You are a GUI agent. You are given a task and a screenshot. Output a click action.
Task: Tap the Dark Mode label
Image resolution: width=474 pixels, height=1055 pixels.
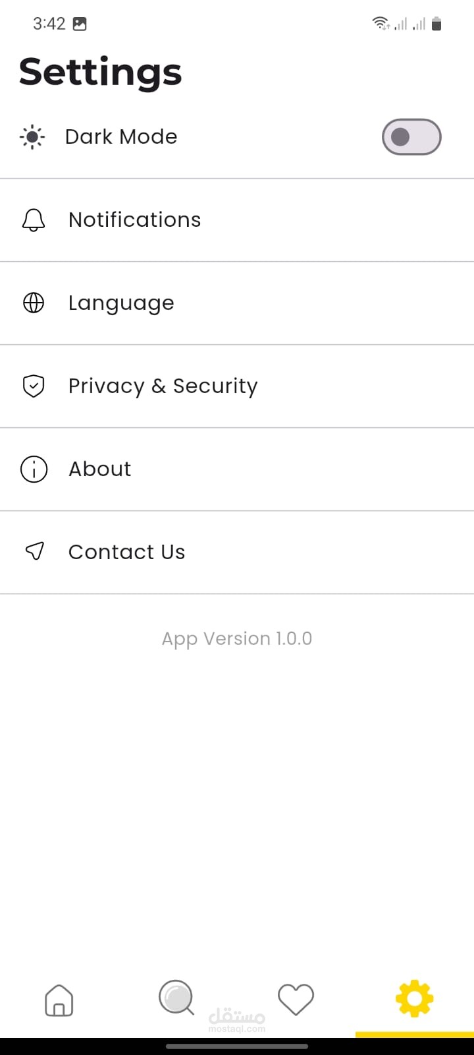pyautogui.click(x=121, y=136)
